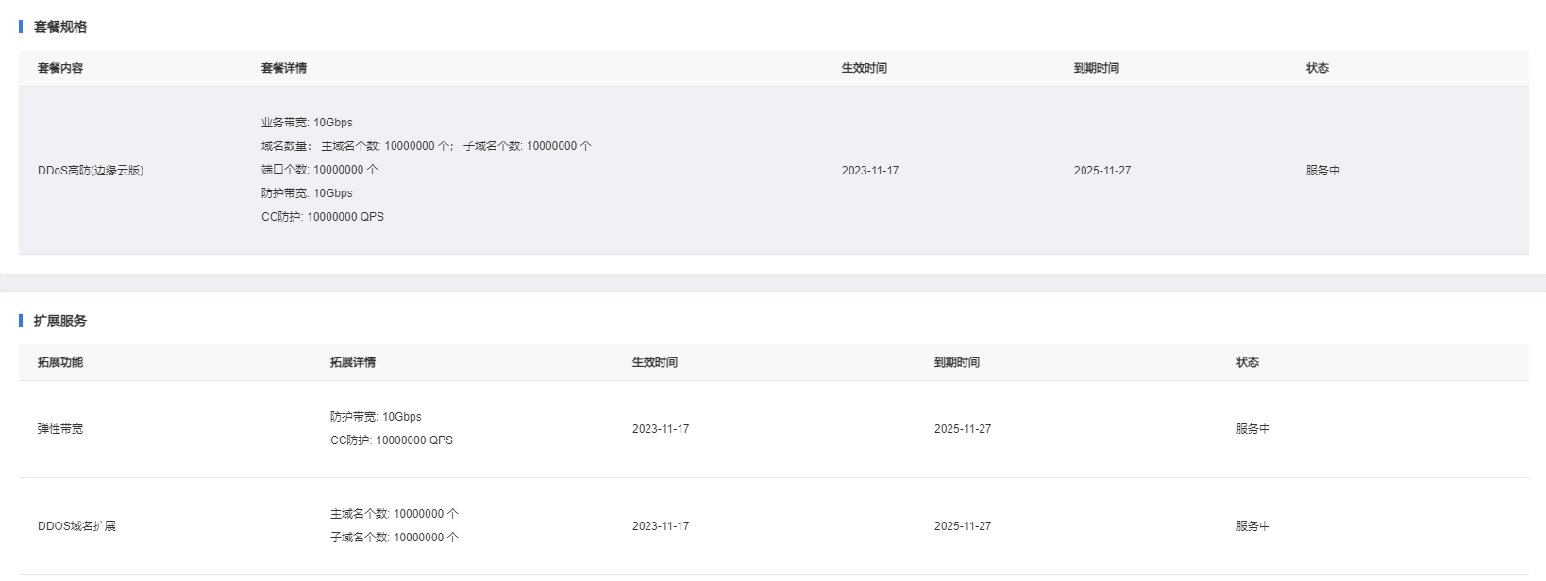Click the 套餐内容 column header
The width and height of the screenshot is (1546, 581).
[x=60, y=68]
